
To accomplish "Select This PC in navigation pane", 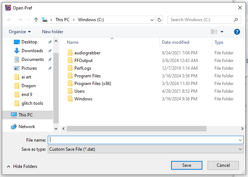I will click(x=28, y=115).
